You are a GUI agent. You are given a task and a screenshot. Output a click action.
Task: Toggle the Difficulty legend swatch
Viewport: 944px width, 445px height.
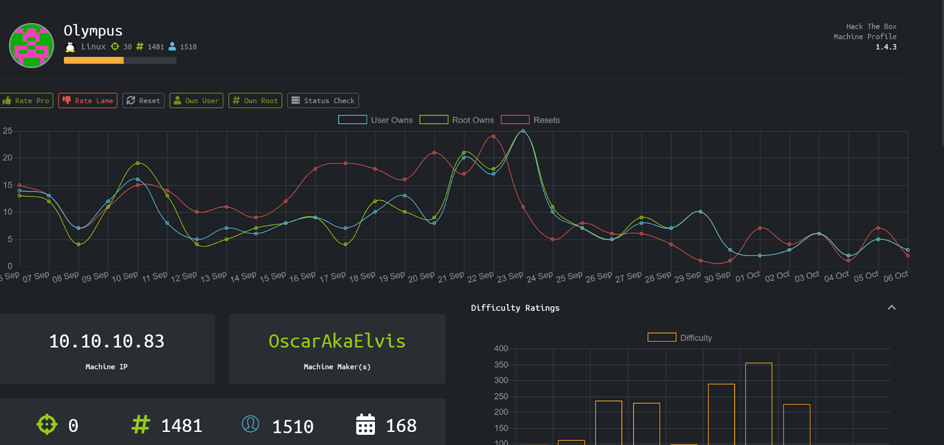tap(661, 337)
